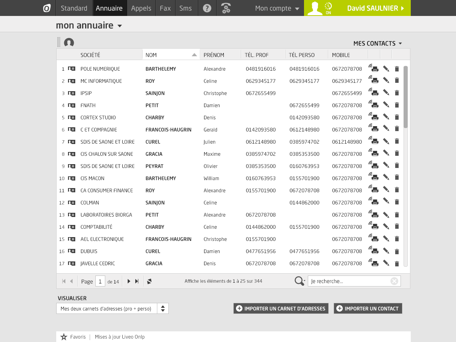Click the help question mark icon

[x=207, y=8]
